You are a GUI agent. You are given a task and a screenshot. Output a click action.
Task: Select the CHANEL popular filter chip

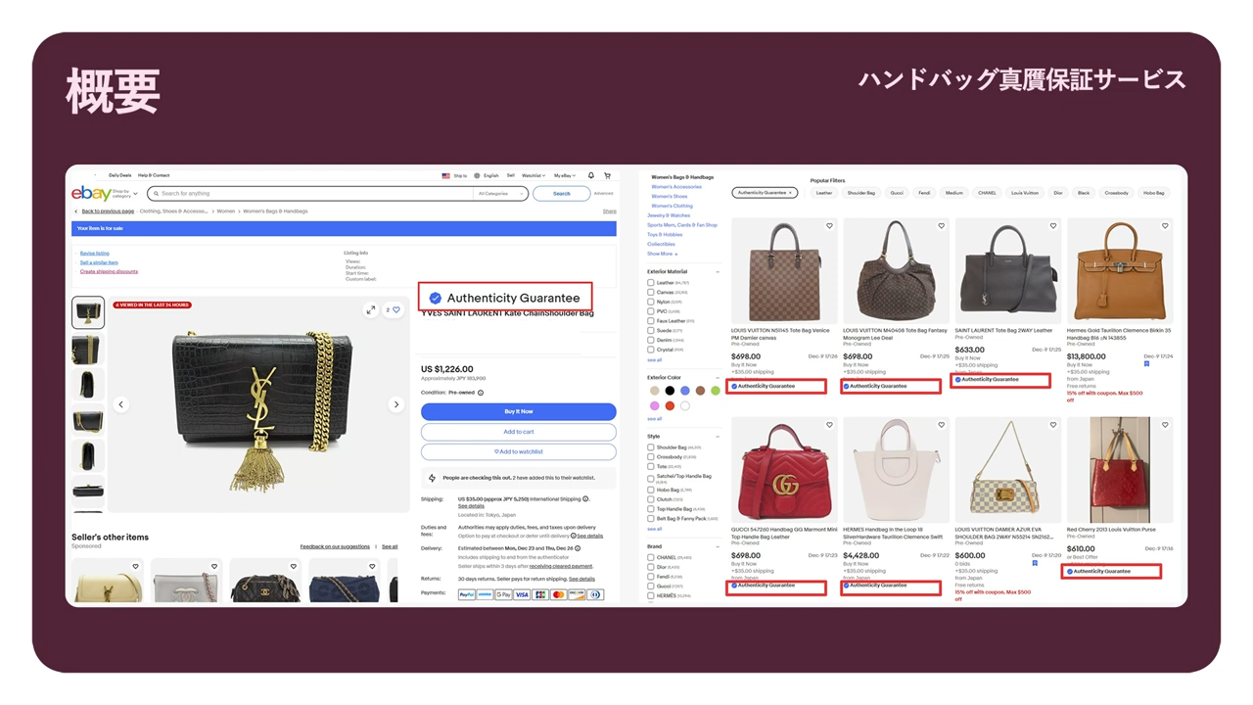[987, 193]
